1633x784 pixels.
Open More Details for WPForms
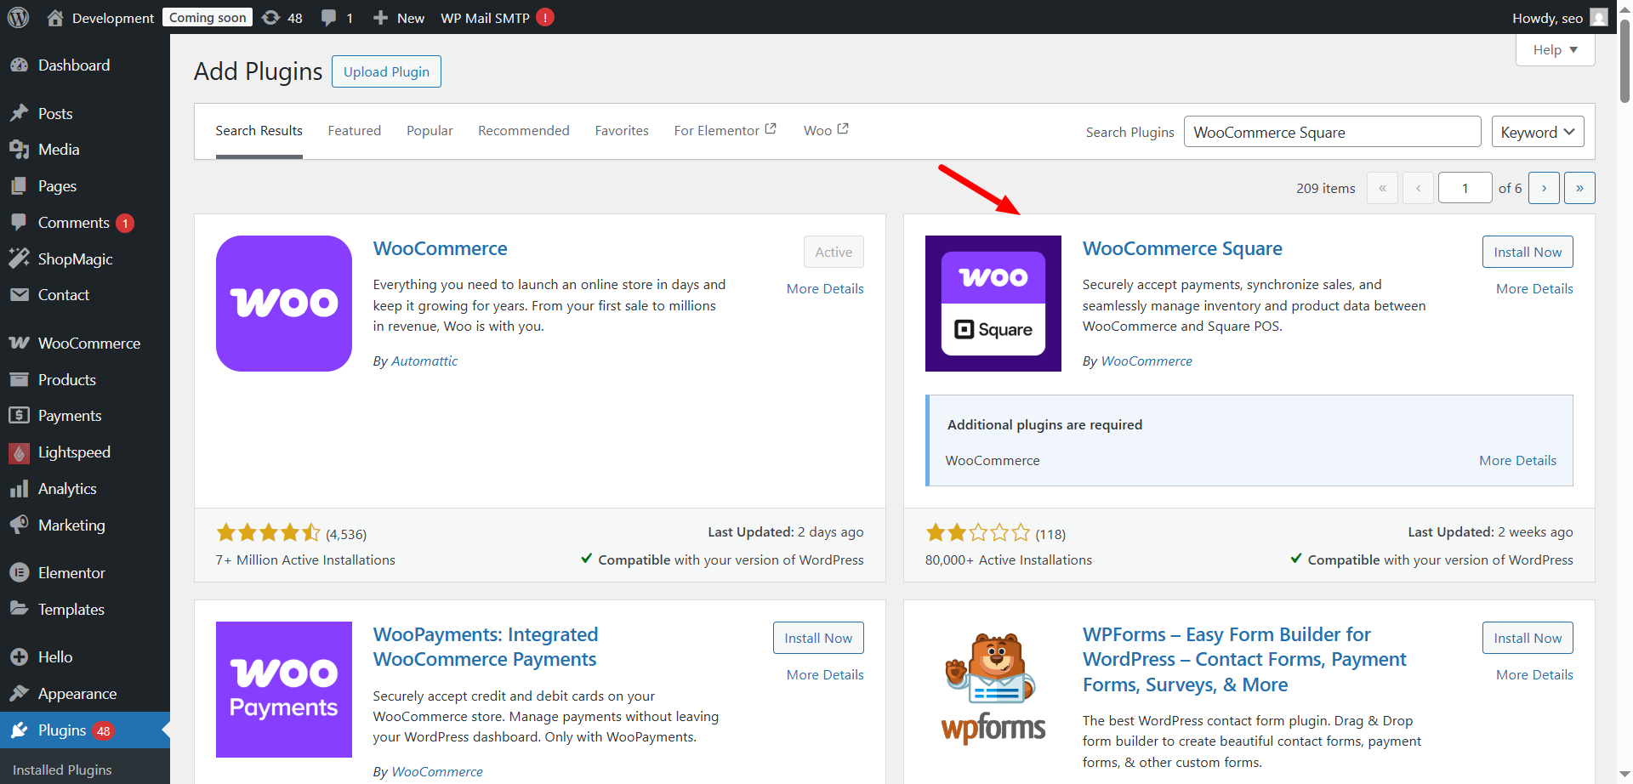pyautogui.click(x=1534, y=675)
